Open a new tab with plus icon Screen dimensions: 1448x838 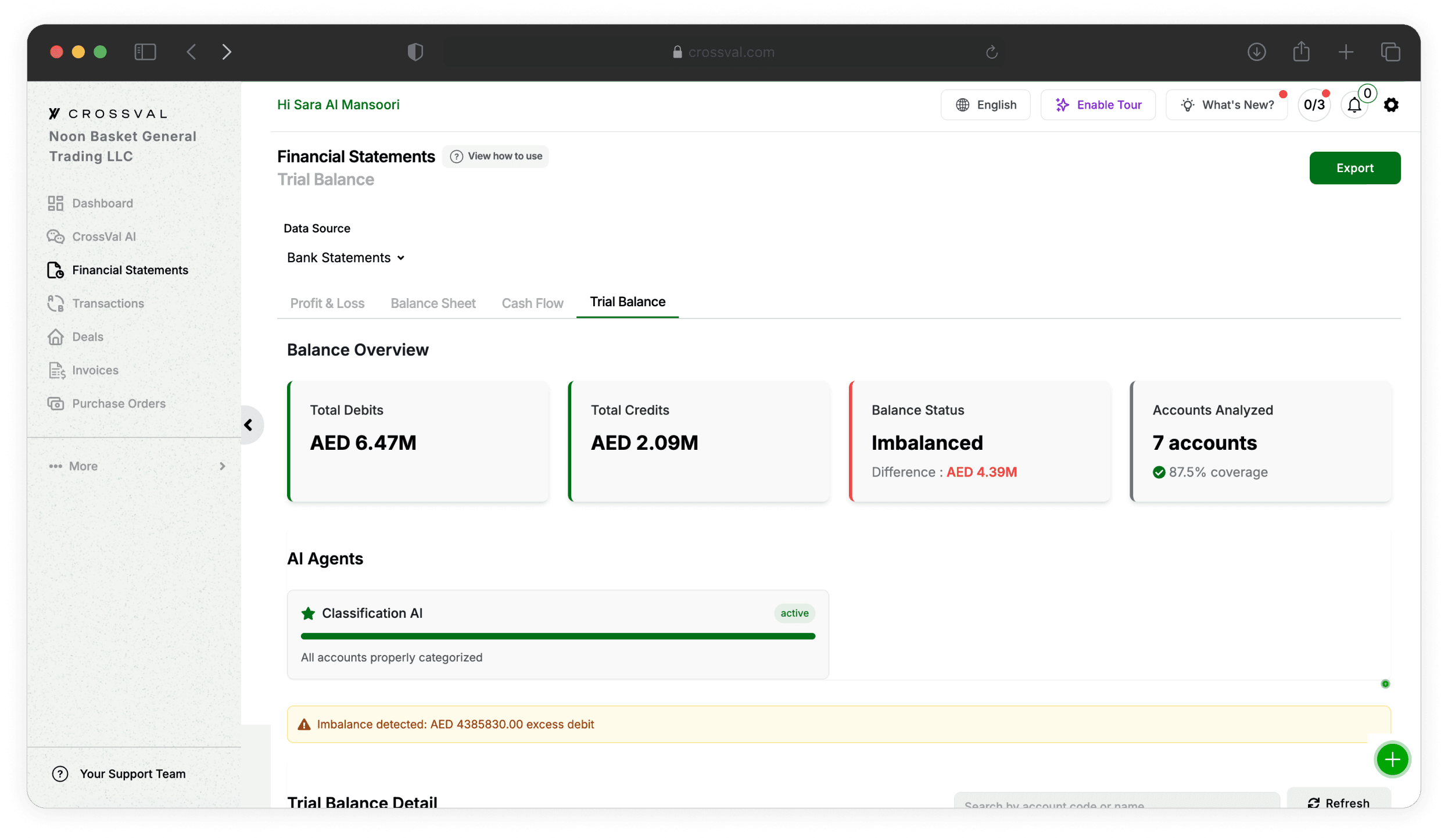(1346, 52)
